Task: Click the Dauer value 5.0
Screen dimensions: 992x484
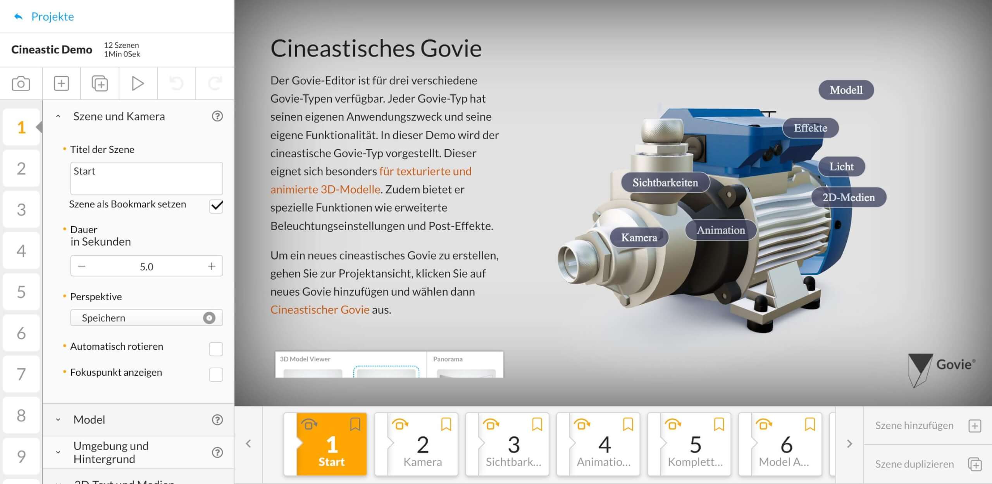Action: point(146,267)
